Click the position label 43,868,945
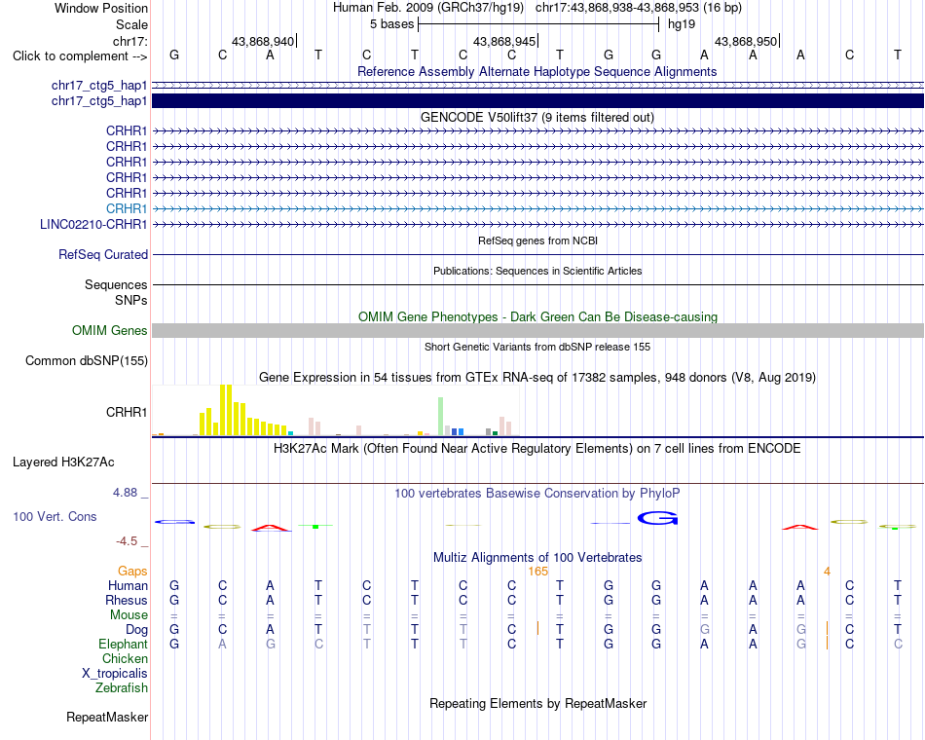Image resolution: width=925 pixels, height=740 pixels. (x=504, y=41)
